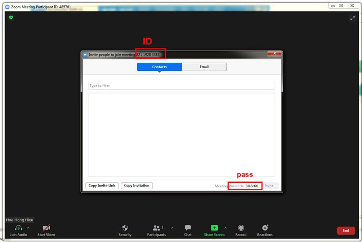Click the green Share Screen icon

point(214,228)
